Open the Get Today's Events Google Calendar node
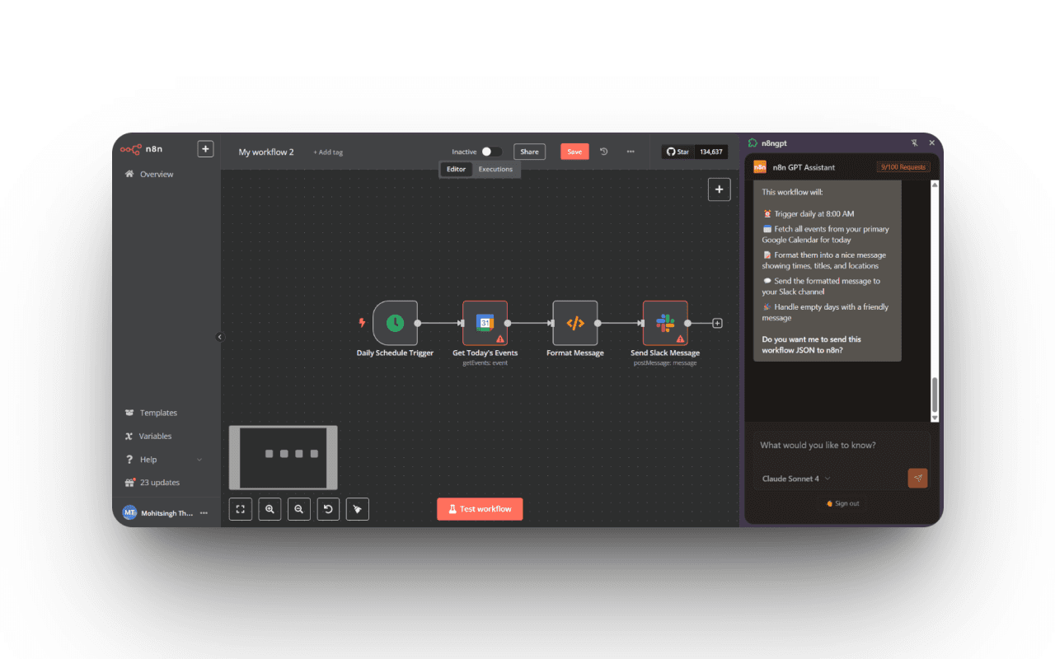 [x=485, y=323]
